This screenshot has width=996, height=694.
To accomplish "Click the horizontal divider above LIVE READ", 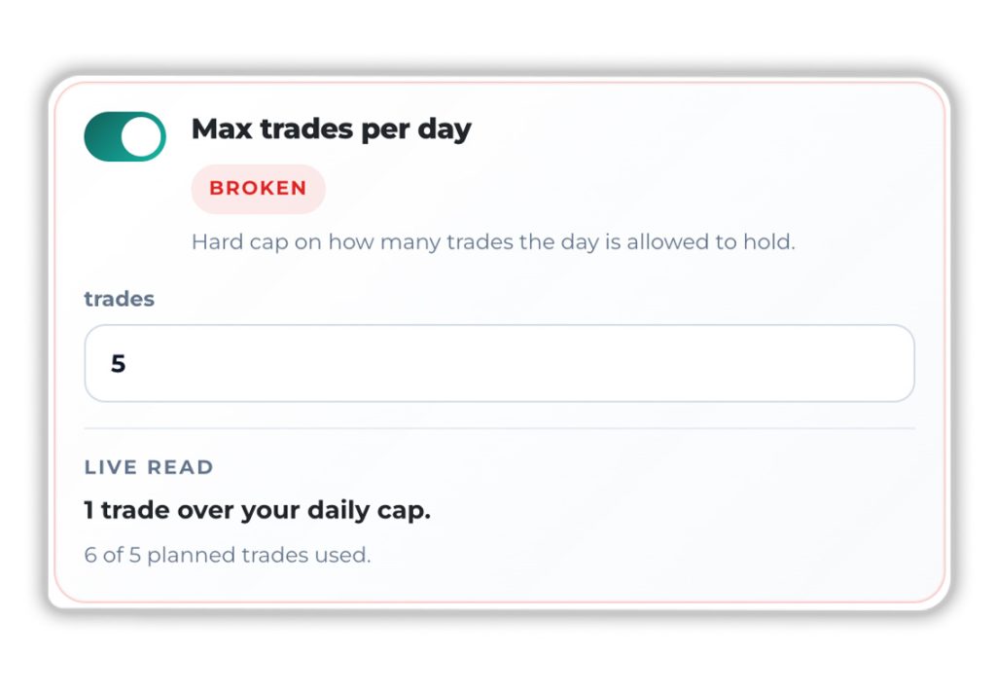I will (x=499, y=428).
